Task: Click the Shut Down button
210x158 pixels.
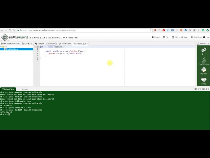Action: (x=196, y=37)
